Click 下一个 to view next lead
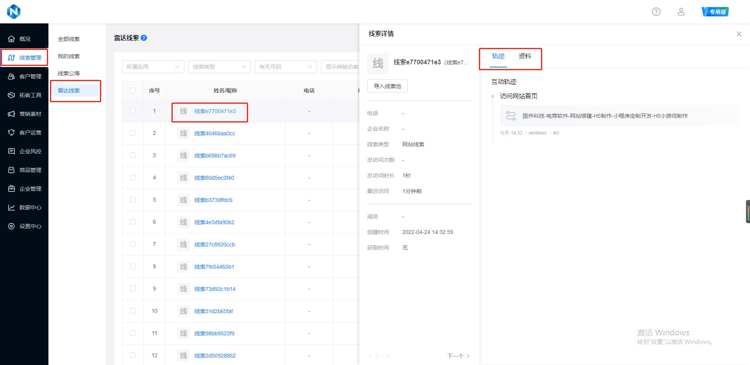 (x=455, y=356)
